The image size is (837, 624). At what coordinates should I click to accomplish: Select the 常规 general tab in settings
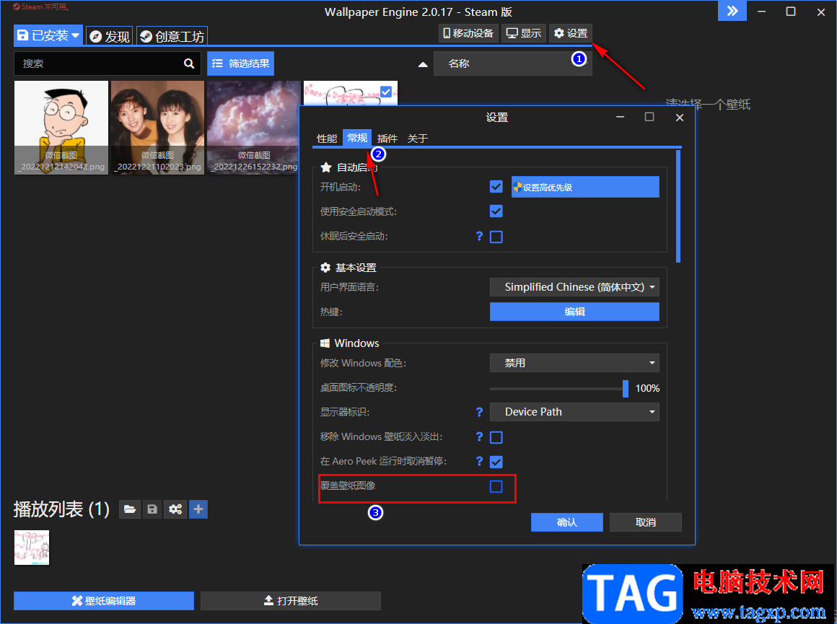tap(357, 139)
